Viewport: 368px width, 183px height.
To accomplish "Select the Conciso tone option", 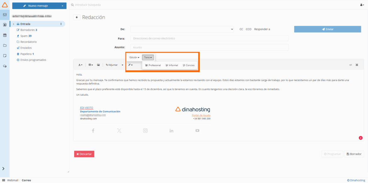I will pyautogui.click(x=189, y=65).
